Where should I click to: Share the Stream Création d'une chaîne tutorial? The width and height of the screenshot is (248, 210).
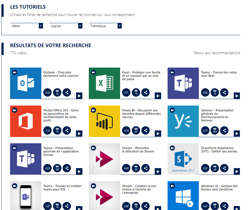[x=146, y=206]
